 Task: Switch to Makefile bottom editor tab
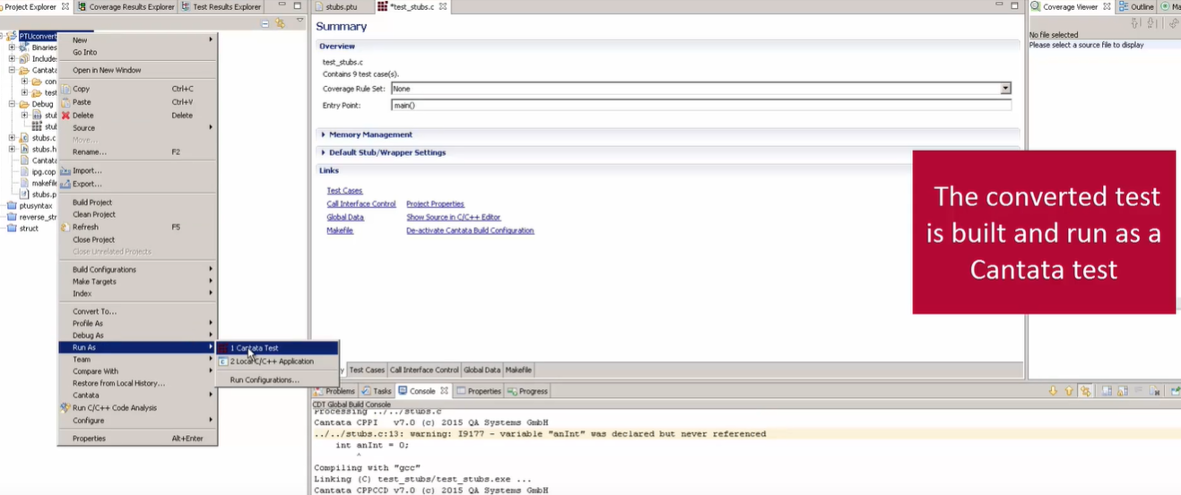pyautogui.click(x=518, y=369)
